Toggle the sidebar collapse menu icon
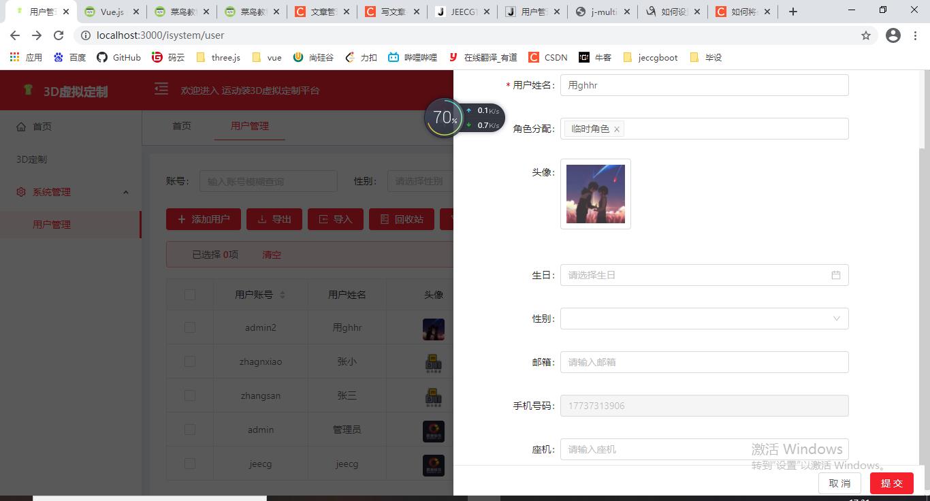 point(161,89)
